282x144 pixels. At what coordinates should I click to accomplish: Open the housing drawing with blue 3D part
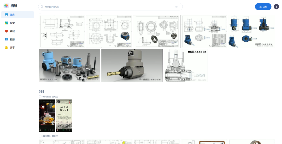click(x=109, y=32)
